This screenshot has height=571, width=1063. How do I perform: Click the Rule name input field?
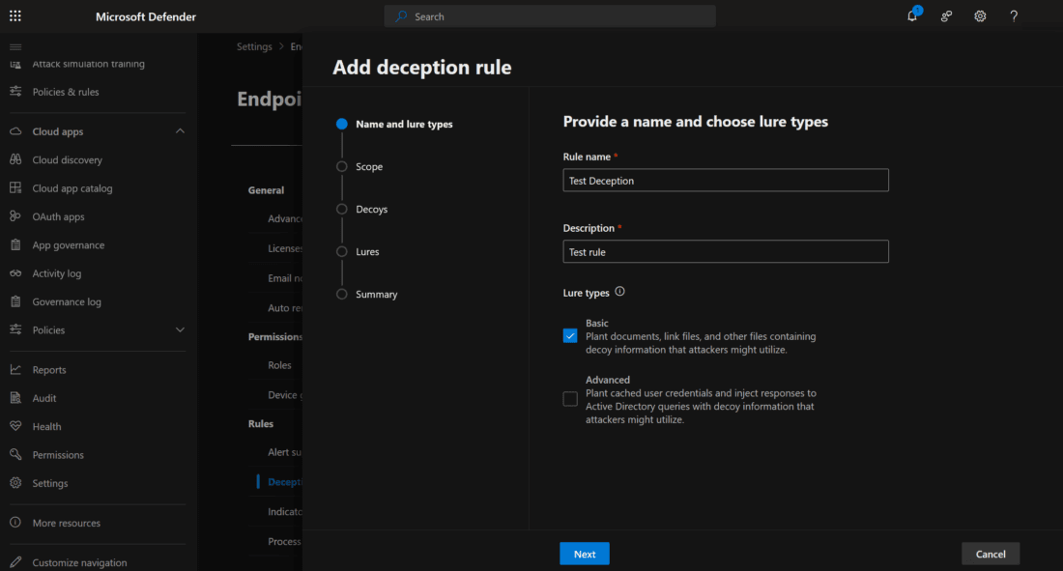coord(726,181)
